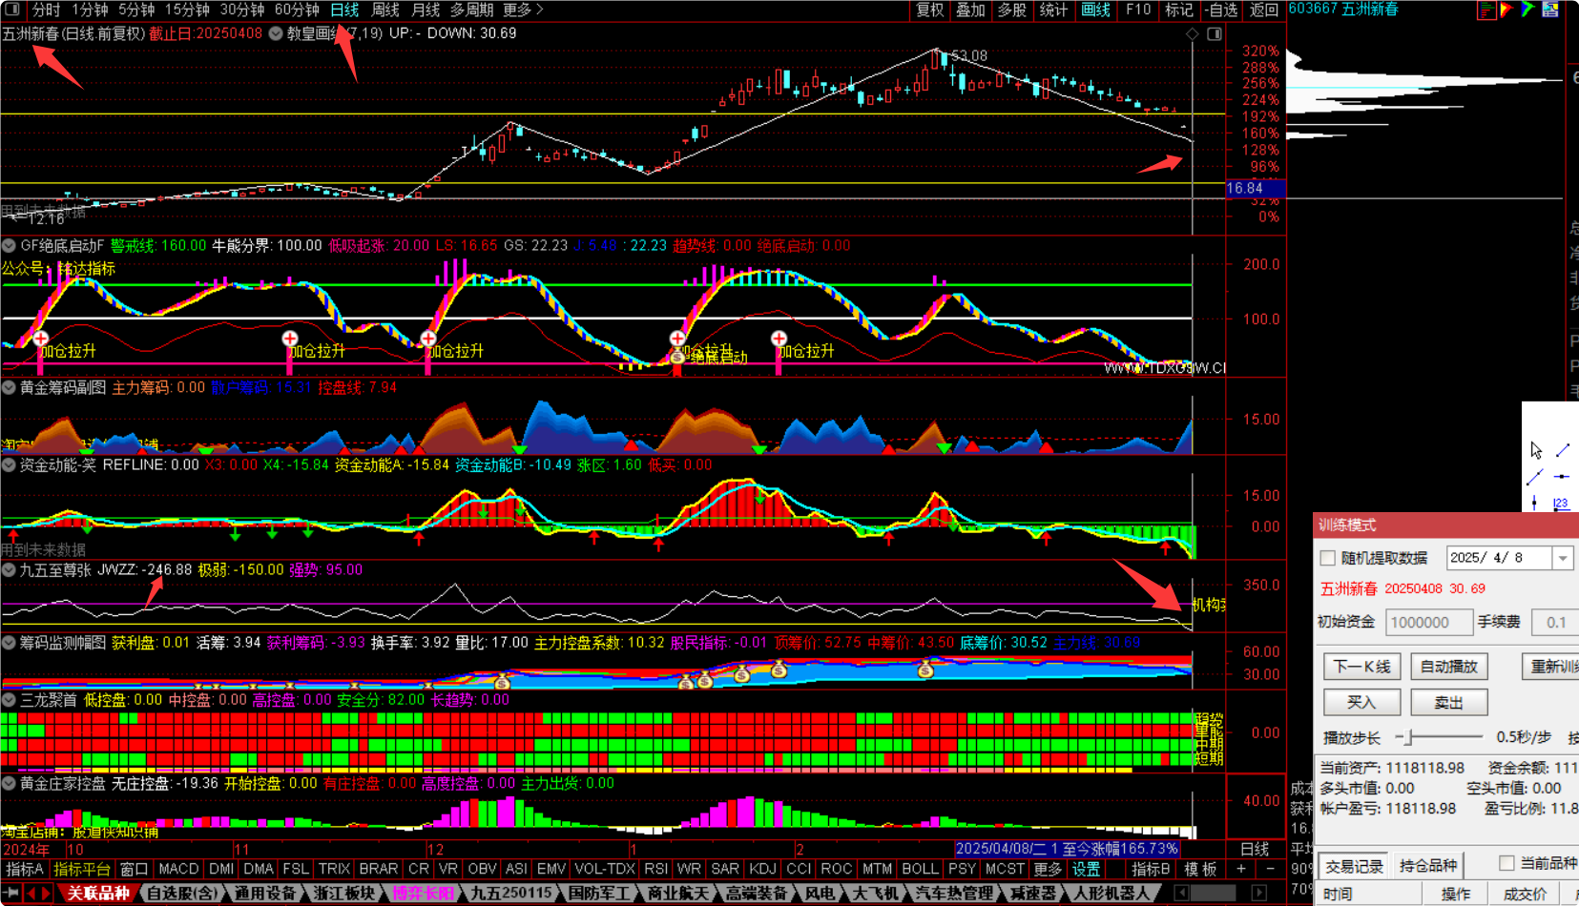The image size is (1579, 906).
Task: Select the ray line drawing tool
Action: 1535,477
